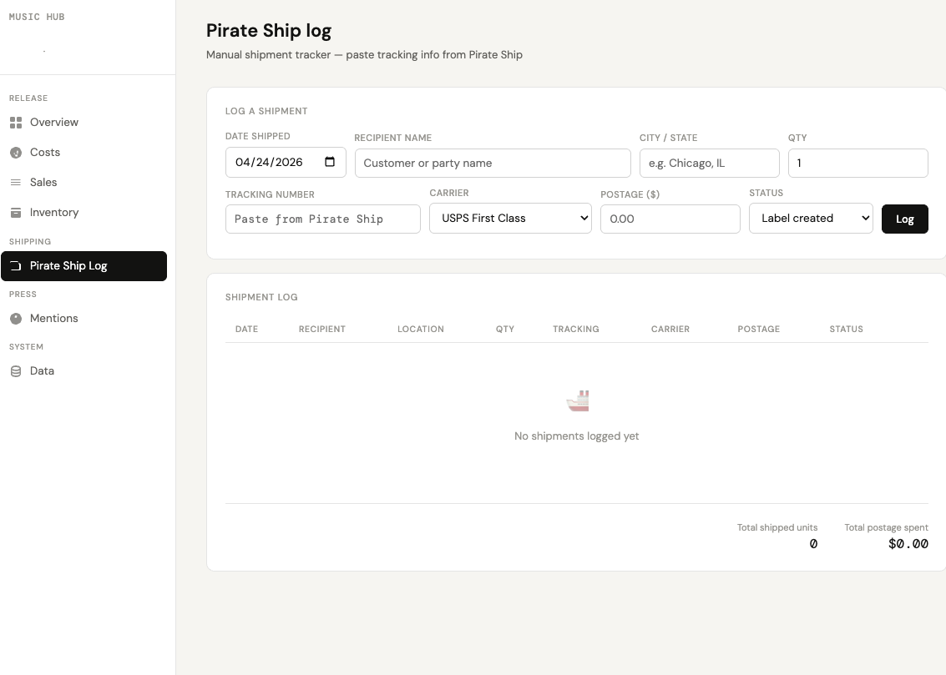Screen dimensions: 946x675
Task: Click the Sales list icon
Action: 15,182
